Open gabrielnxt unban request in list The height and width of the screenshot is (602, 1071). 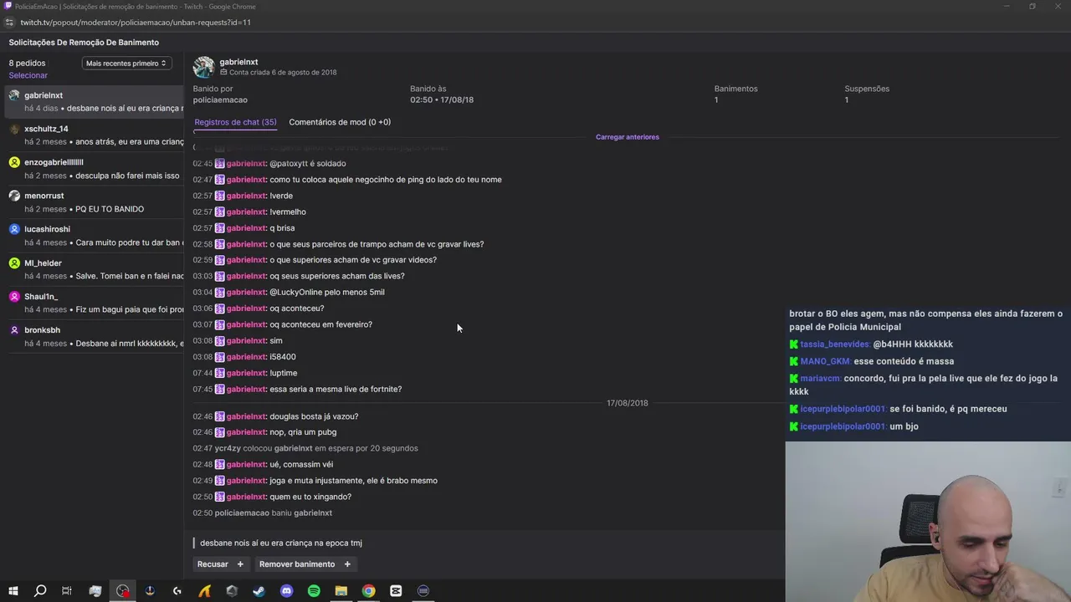[x=94, y=102]
